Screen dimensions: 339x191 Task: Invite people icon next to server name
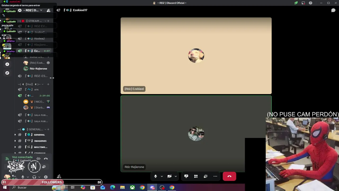click(x=48, y=10)
